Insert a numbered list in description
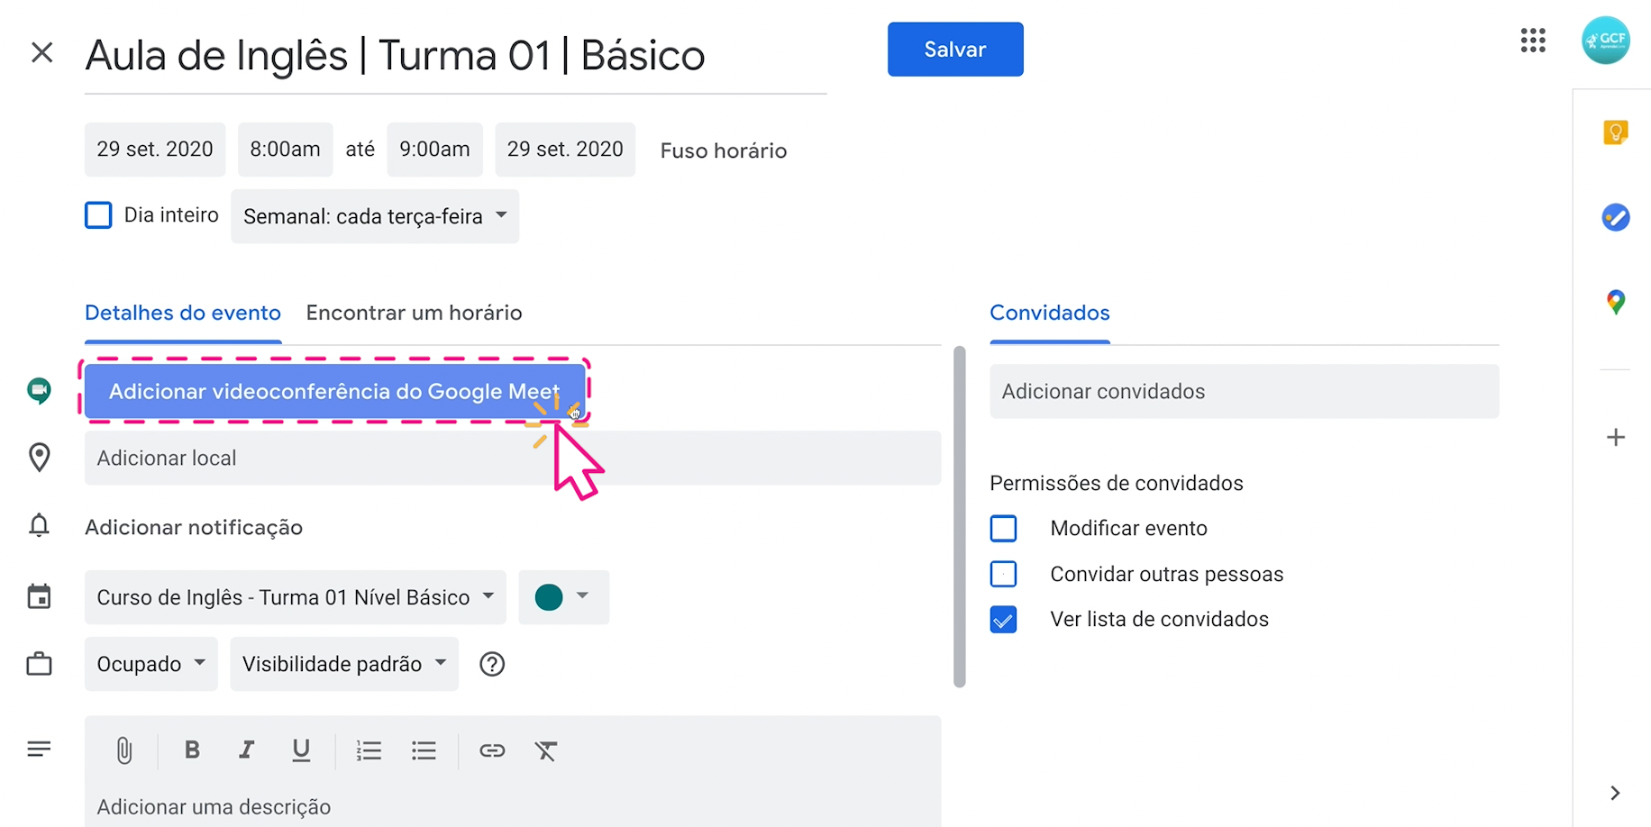Screen dimensions: 1651x827 point(369,750)
